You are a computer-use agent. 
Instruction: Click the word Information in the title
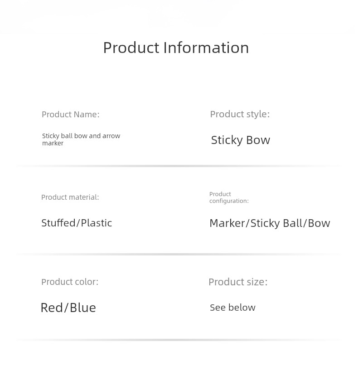point(206,48)
